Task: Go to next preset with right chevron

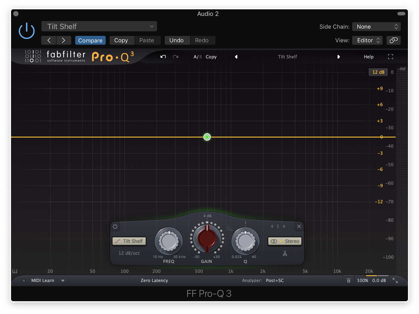Action: [64, 40]
